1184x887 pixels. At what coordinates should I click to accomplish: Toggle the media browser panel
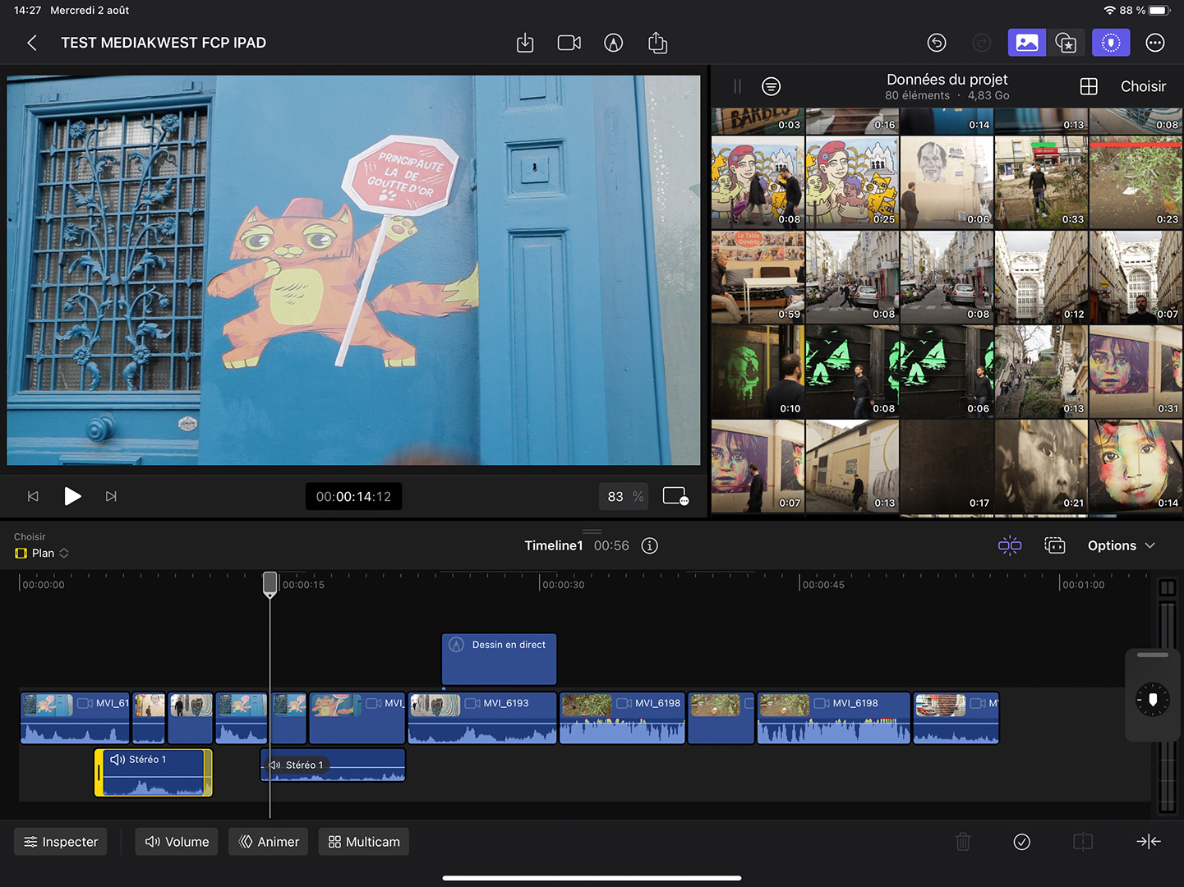(1026, 43)
